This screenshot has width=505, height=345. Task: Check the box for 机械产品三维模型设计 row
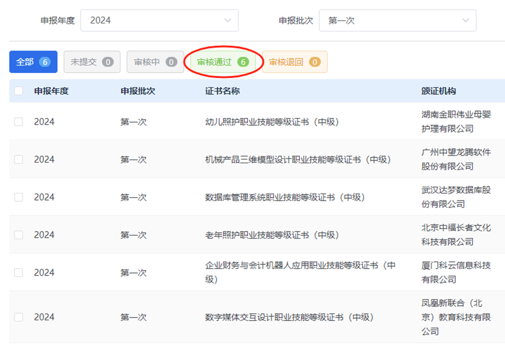tap(19, 160)
